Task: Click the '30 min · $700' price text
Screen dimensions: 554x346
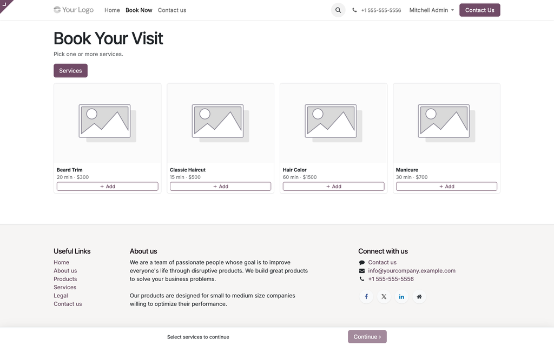Action: 412,177
